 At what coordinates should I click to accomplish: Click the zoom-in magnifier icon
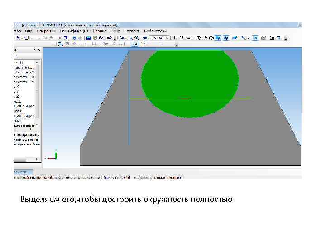tap(130, 38)
